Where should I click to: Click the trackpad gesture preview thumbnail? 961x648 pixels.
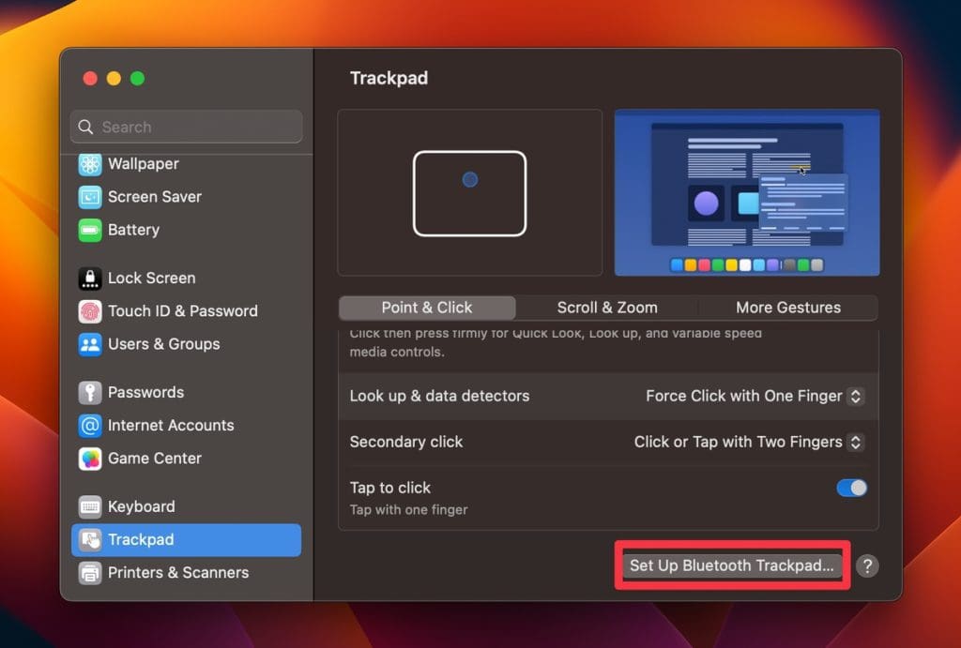point(470,193)
